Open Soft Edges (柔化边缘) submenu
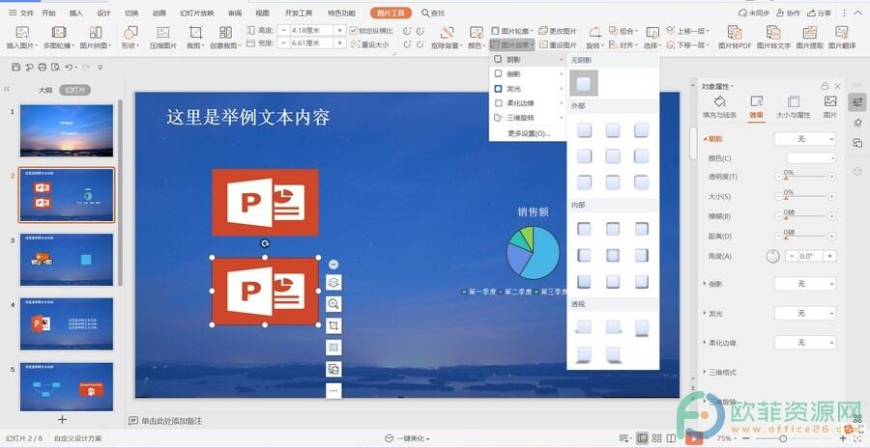The height and width of the screenshot is (448, 870). [527, 103]
